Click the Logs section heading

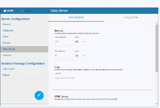[x=57, y=67]
